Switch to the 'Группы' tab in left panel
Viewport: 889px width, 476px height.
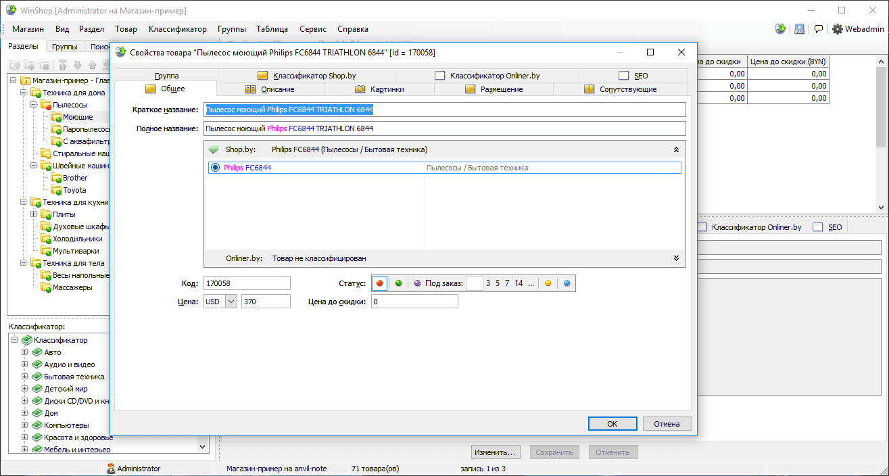[65, 47]
